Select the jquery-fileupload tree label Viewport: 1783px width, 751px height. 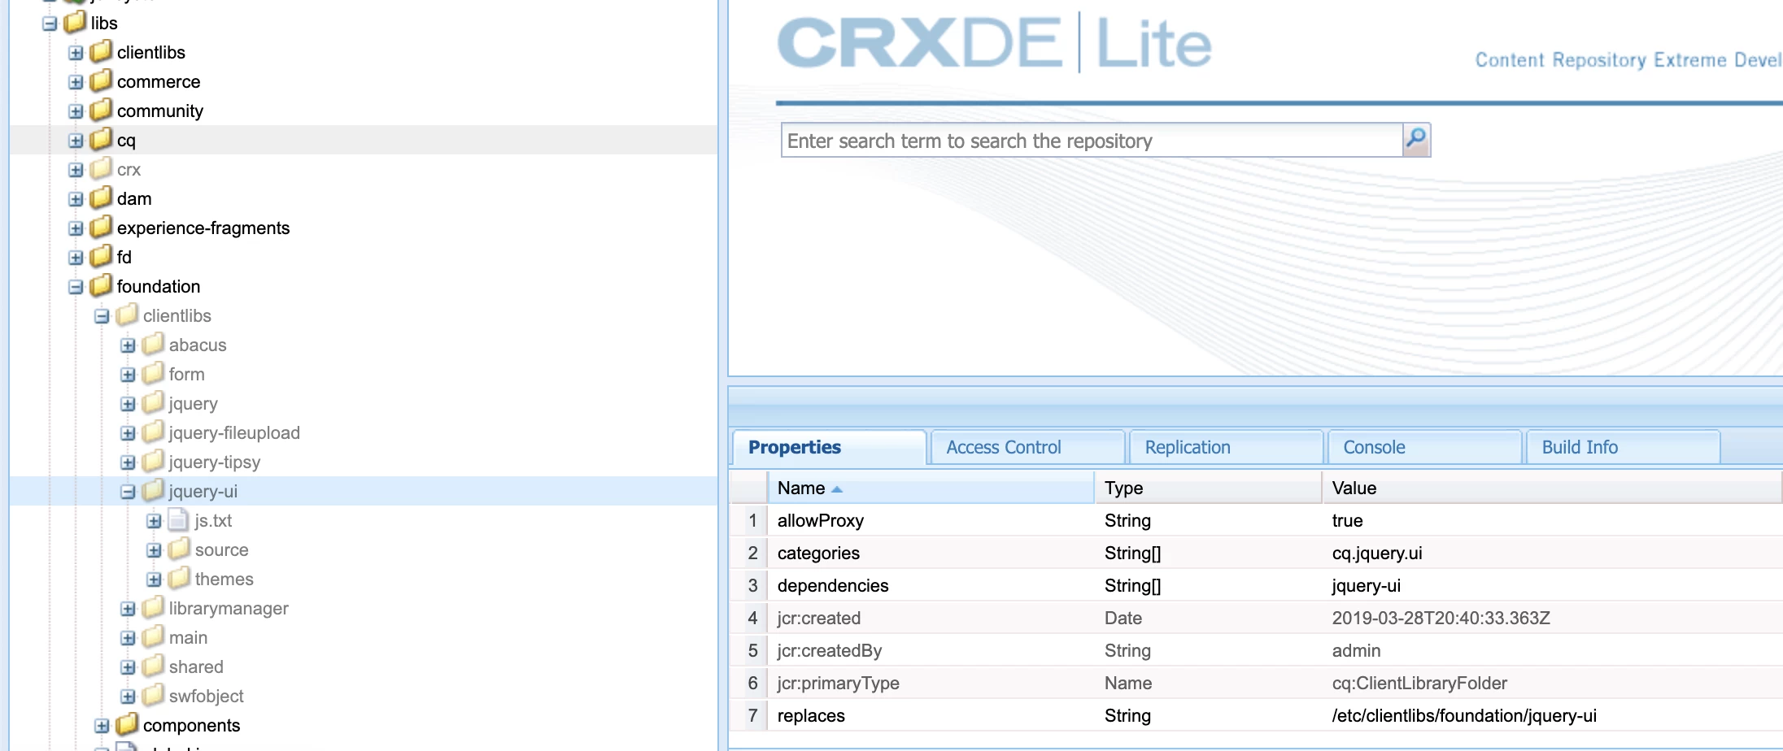(x=234, y=432)
